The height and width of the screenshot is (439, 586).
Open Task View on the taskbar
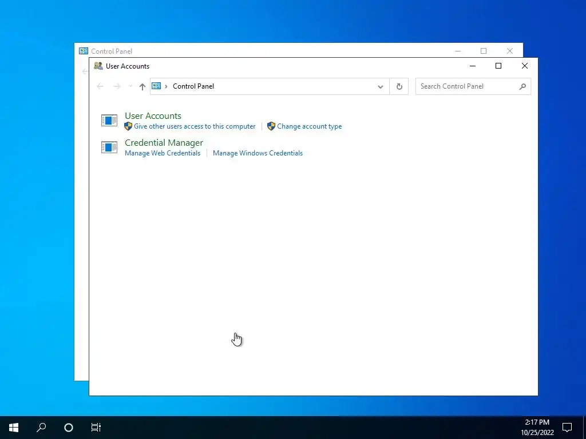point(96,428)
